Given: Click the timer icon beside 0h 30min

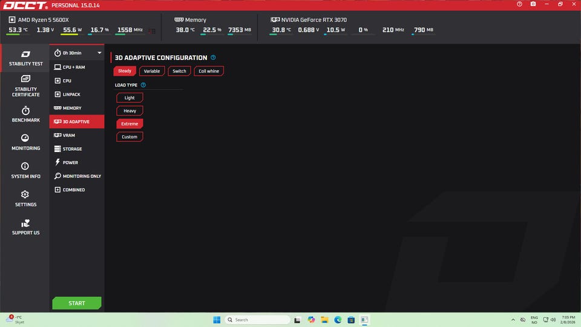Looking at the screenshot, I should (57, 53).
